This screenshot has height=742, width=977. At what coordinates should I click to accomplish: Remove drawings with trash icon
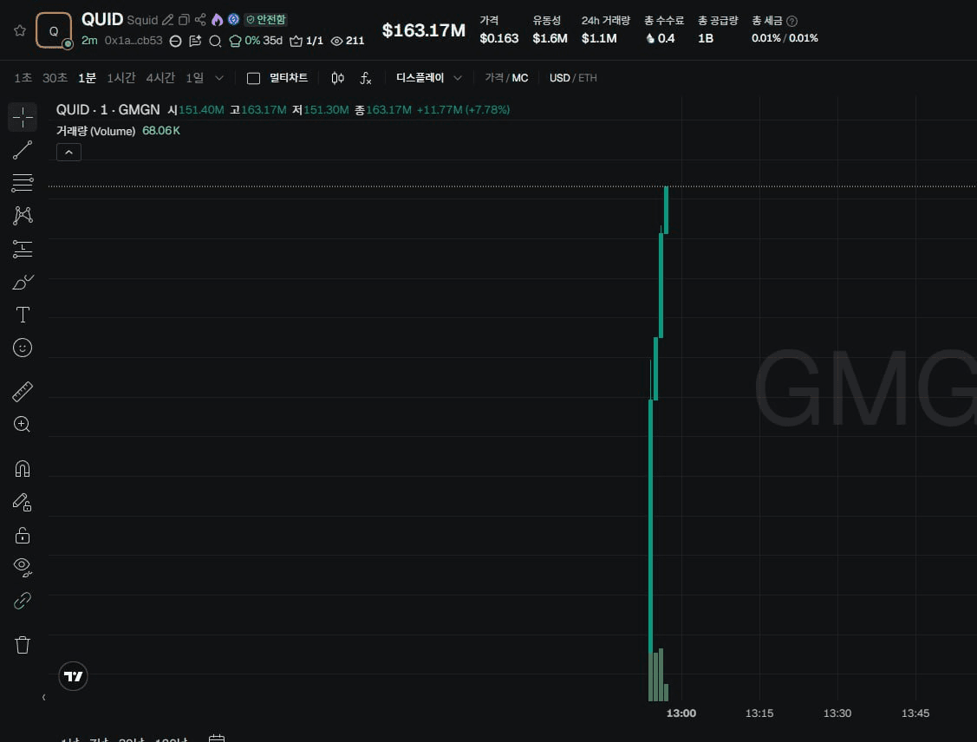click(23, 645)
